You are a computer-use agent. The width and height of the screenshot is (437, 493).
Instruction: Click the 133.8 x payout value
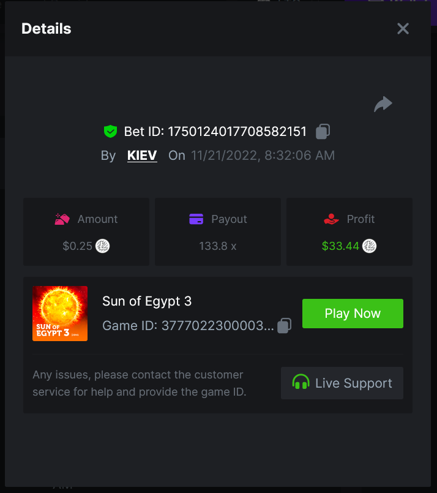click(x=218, y=246)
